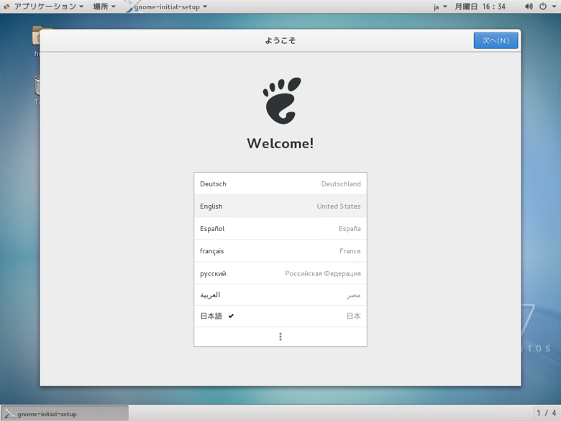Image resolution: width=561 pixels, height=421 pixels.
Task: Open workspace switcher showing 1 / 4
Action: coord(546,413)
